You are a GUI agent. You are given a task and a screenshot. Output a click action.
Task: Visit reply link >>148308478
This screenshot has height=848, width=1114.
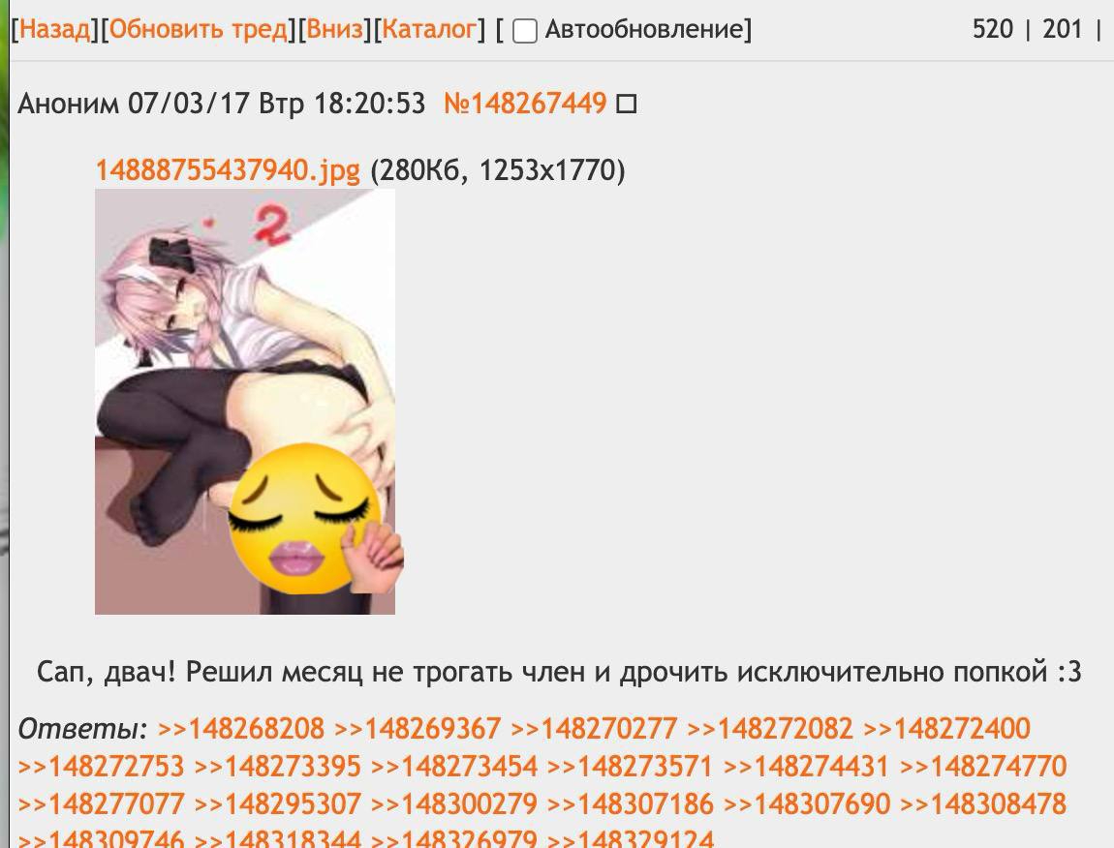pyautogui.click(x=983, y=804)
